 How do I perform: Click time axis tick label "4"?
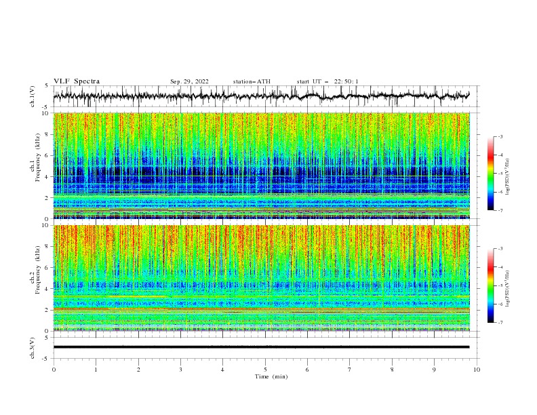[x=222, y=370]
